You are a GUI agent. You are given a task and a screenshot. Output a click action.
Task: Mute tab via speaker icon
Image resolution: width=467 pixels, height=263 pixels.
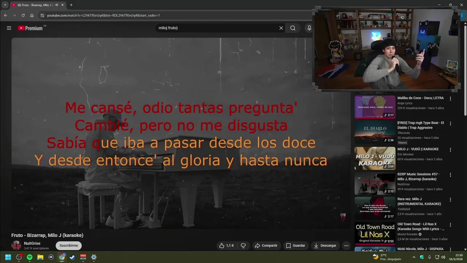click(57, 5)
